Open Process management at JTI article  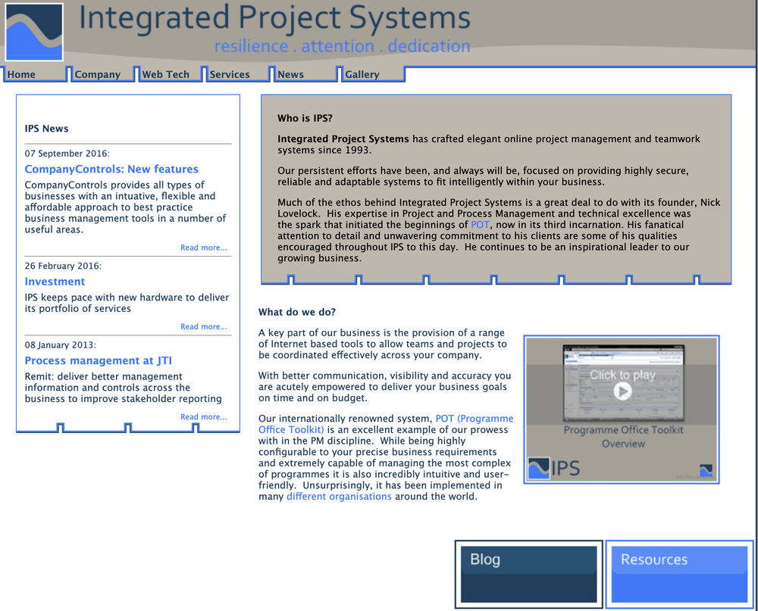click(x=98, y=361)
